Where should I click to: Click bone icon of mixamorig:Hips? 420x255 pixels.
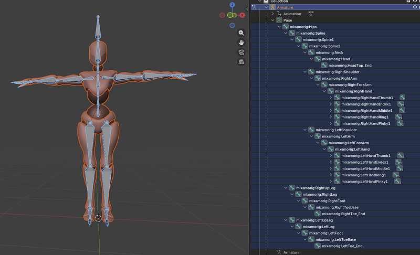coord(286,26)
